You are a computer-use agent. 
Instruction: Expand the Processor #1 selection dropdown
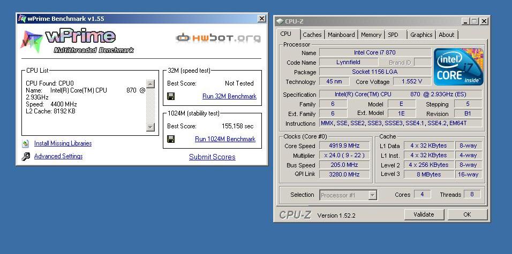pyautogui.click(x=372, y=195)
